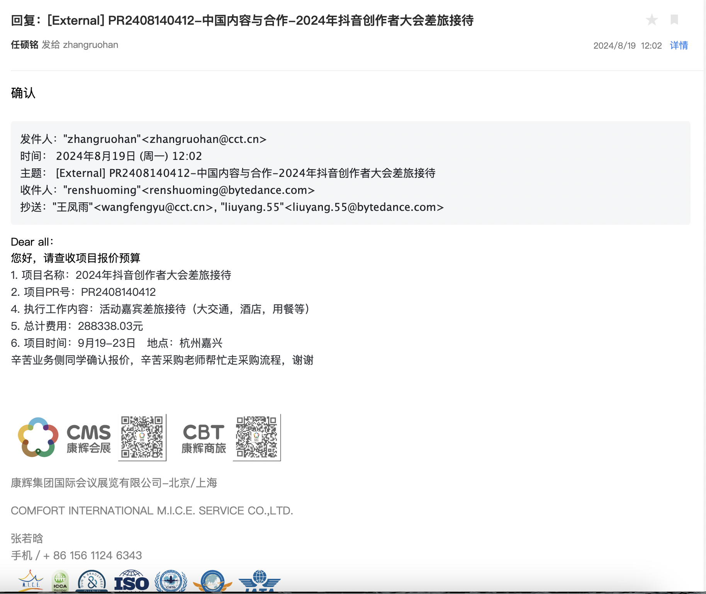Open the QR code beside the CBT logo
Viewport: 706px width, 594px height.
pyautogui.click(x=256, y=437)
